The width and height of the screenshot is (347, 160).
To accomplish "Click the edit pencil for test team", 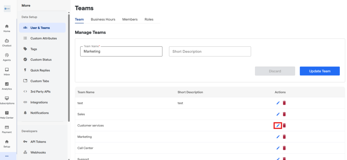I will point(278,103).
